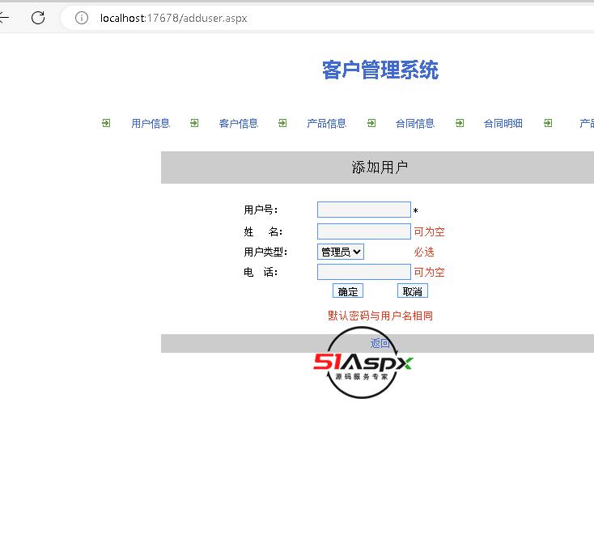This screenshot has height=547, width=594.
Task: Follow the 返回 link
Action: (x=380, y=343)
